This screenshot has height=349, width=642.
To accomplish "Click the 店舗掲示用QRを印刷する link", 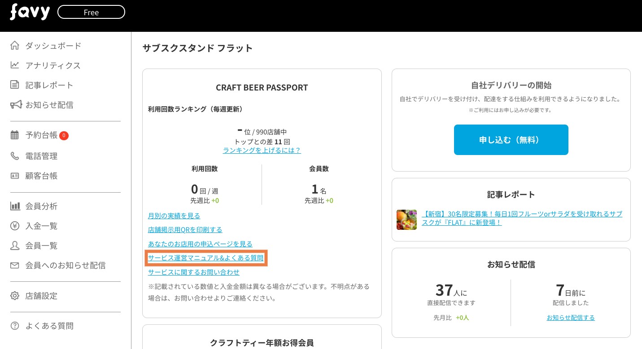I will pos(185,229).
